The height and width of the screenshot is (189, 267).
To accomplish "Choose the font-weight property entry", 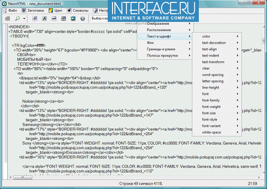I will 217,107.
